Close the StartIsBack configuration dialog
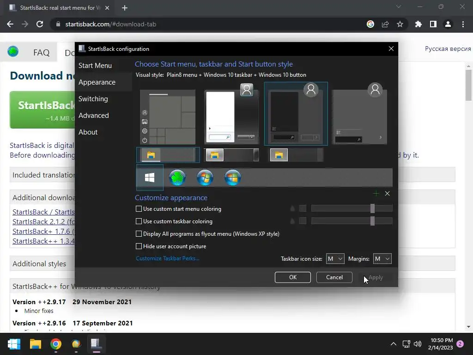The image size is (473, 355). 391,49
